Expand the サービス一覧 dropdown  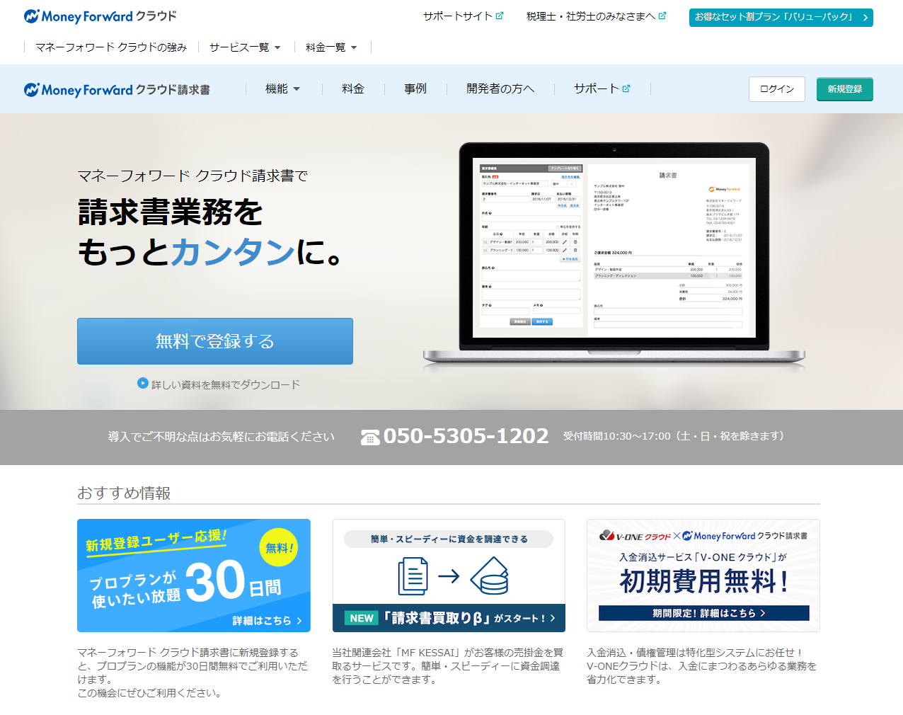[245, 47]
